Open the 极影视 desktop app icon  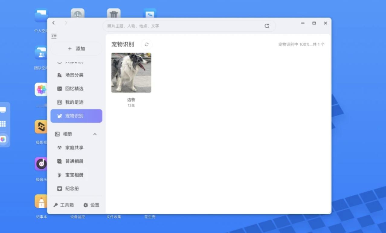(41, 127)
